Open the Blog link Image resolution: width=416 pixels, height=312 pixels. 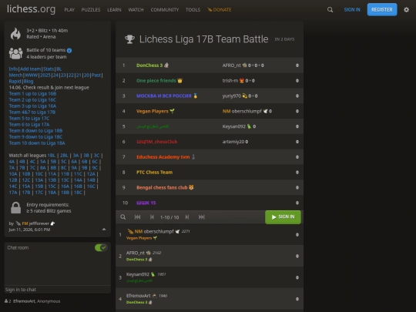29,81
